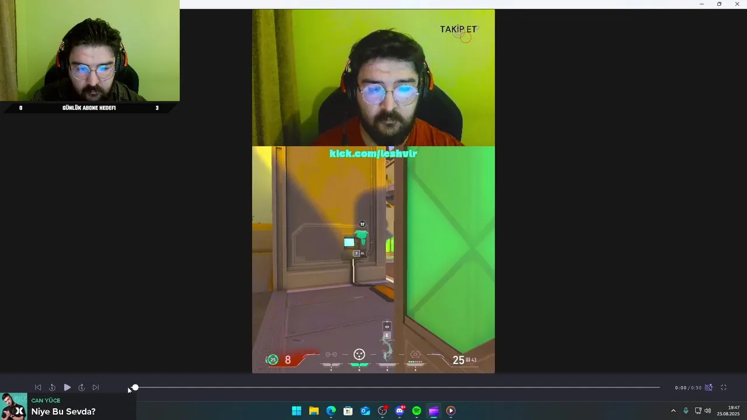Play the video clip
Screen dimensions: 747x420
67,387
